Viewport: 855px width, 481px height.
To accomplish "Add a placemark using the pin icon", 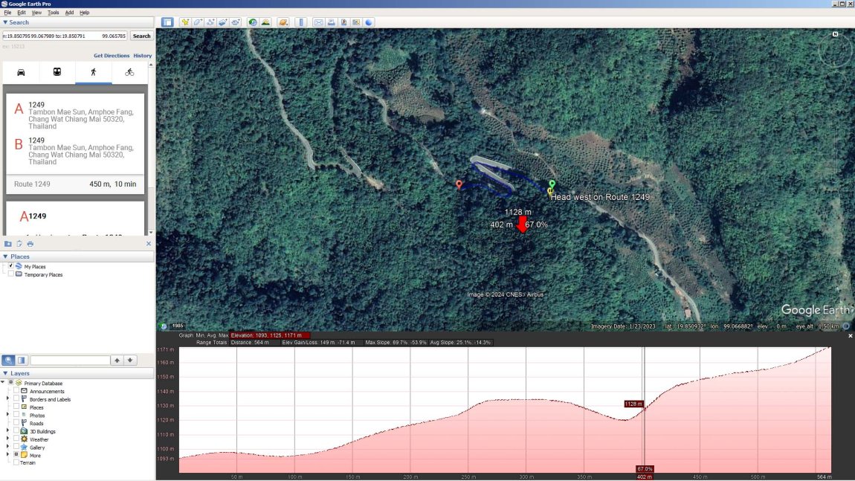I will (184, 22).
